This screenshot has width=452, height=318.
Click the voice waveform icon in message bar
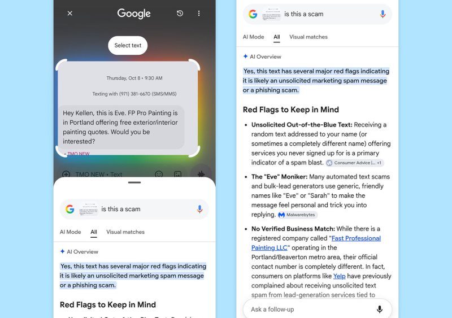[x=201, y=173]
